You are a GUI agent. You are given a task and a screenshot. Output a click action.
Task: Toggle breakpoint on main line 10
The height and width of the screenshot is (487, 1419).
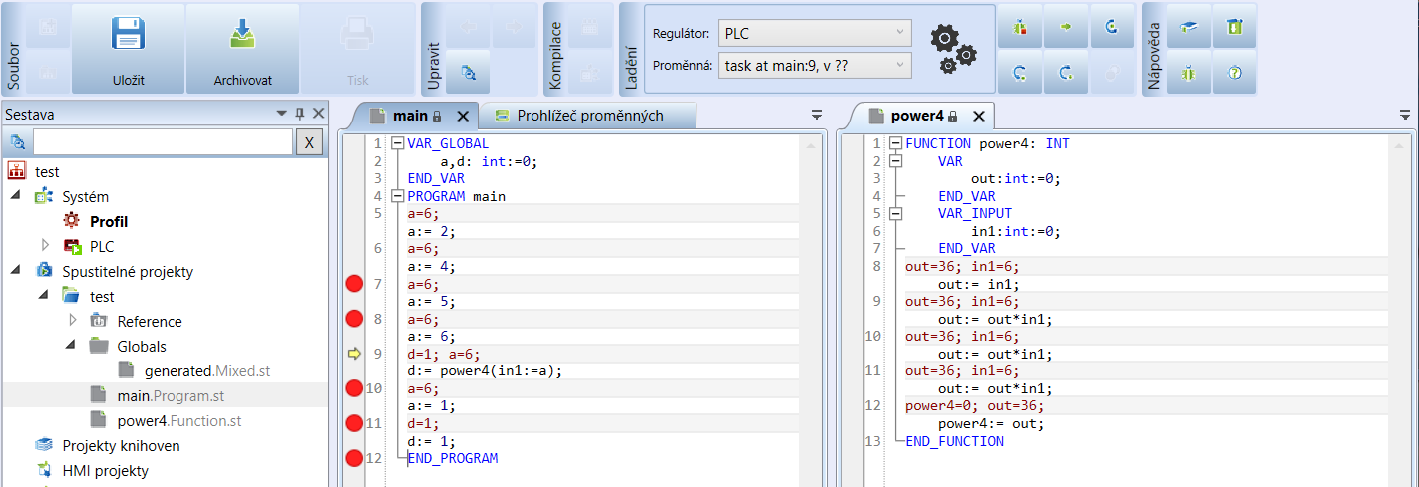click(x=353, y=388)
